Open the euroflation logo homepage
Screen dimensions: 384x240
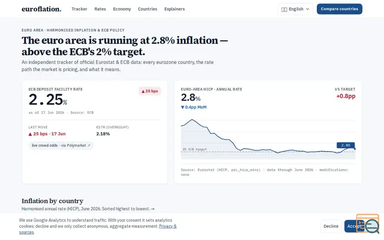coord(41,9)
